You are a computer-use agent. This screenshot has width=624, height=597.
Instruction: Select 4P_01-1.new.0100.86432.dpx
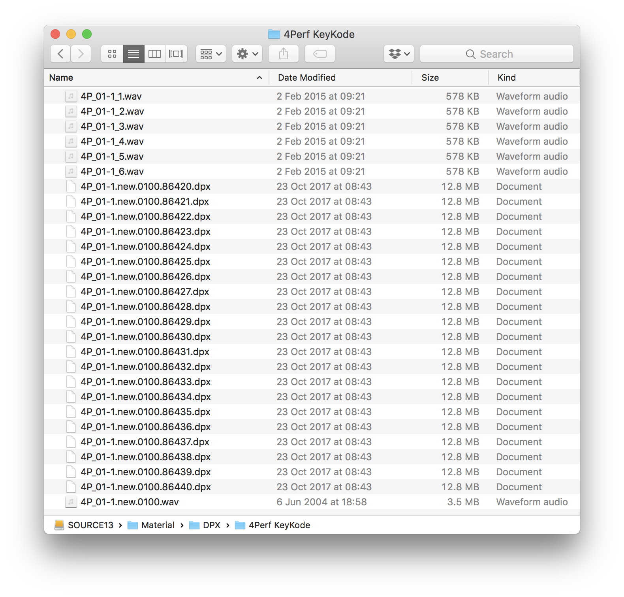312,367
